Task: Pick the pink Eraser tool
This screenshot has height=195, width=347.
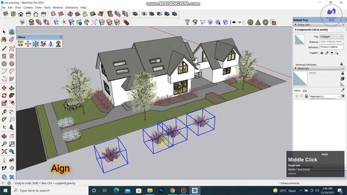Action: [11, 40]
